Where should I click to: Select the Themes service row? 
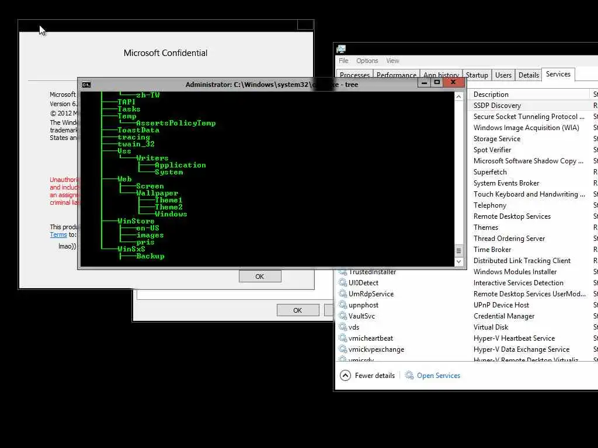(533, 227)
